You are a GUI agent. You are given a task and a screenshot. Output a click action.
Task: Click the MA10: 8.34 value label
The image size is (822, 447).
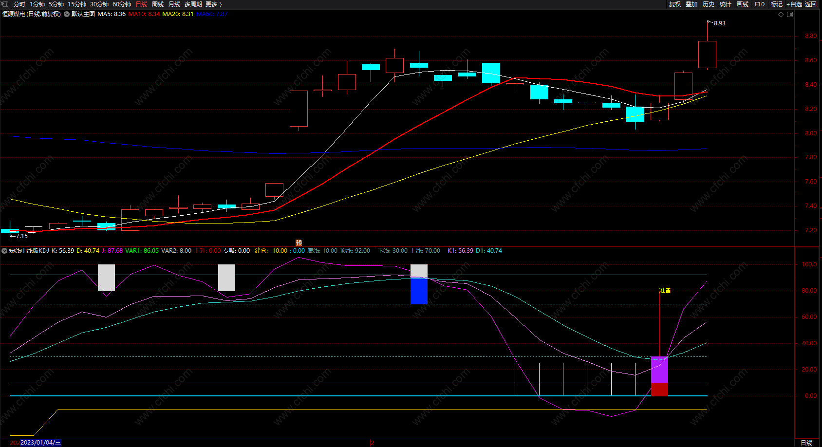click(x=144, y=14)
